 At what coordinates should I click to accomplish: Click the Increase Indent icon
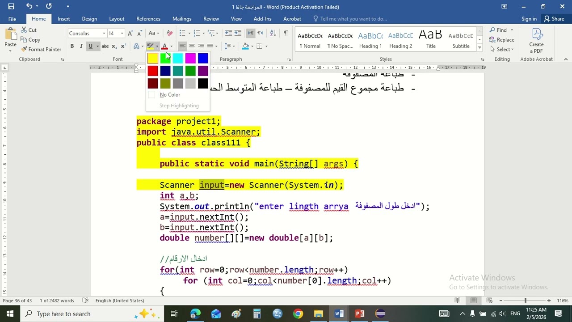point(238,33)
